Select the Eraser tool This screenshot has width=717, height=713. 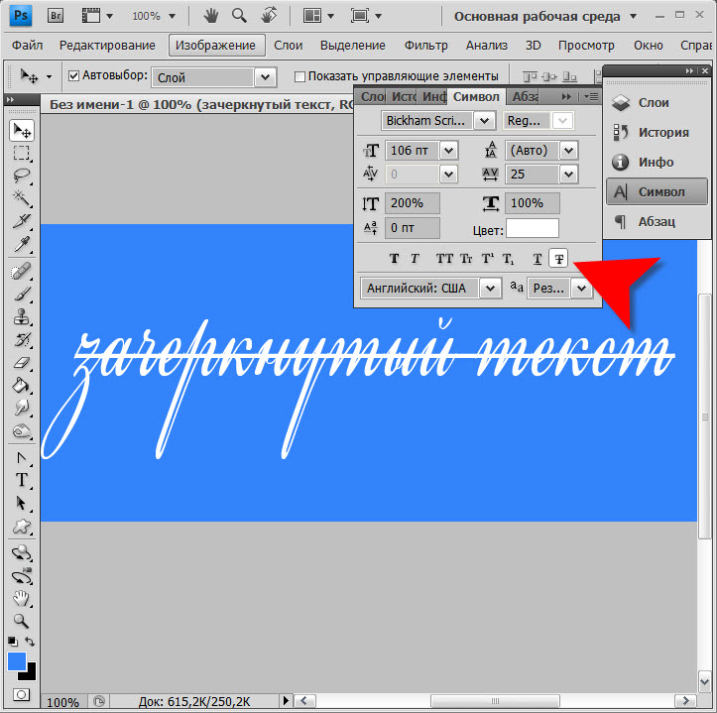(21, 363)
